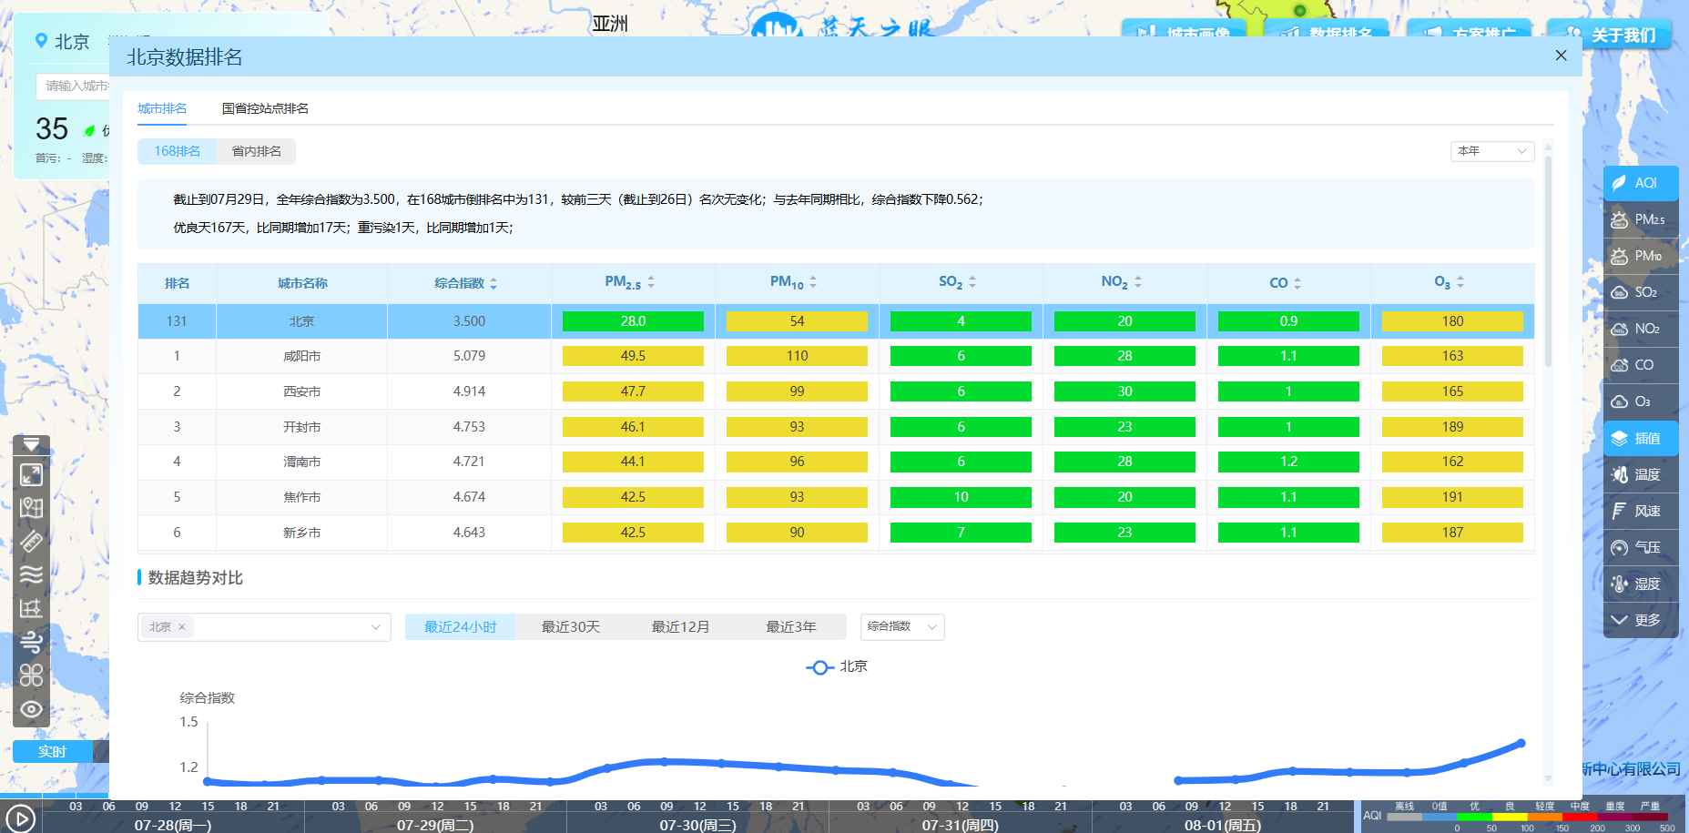Image resolution: width=1689 pixels, height=833 pixels.
Task: Click the 咸阳市 row city name
Action: tap(301, 357)
